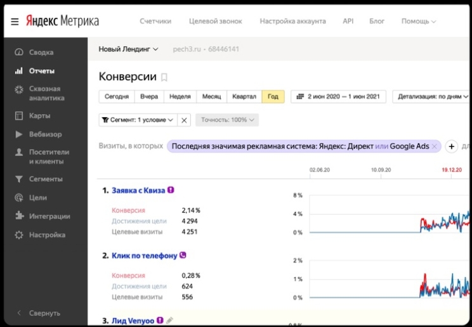Screen dimensions: 472x327
Task: Click the Интеграции puzzle icon
Action: 19,216
